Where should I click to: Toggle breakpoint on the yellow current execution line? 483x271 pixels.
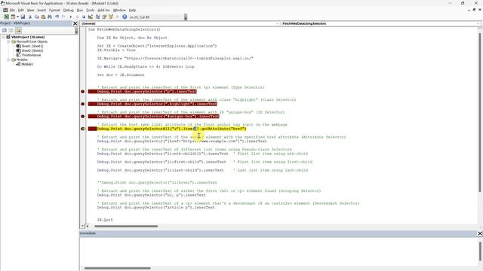click(x=82, y=129)
